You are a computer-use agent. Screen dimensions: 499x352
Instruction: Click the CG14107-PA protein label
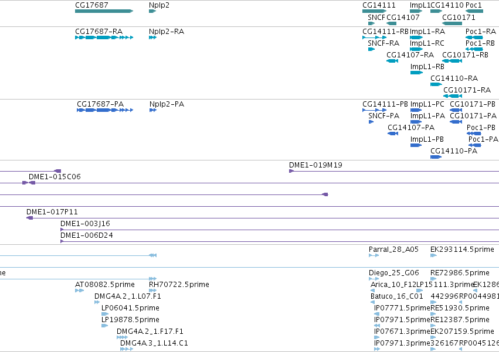(411, 128)
